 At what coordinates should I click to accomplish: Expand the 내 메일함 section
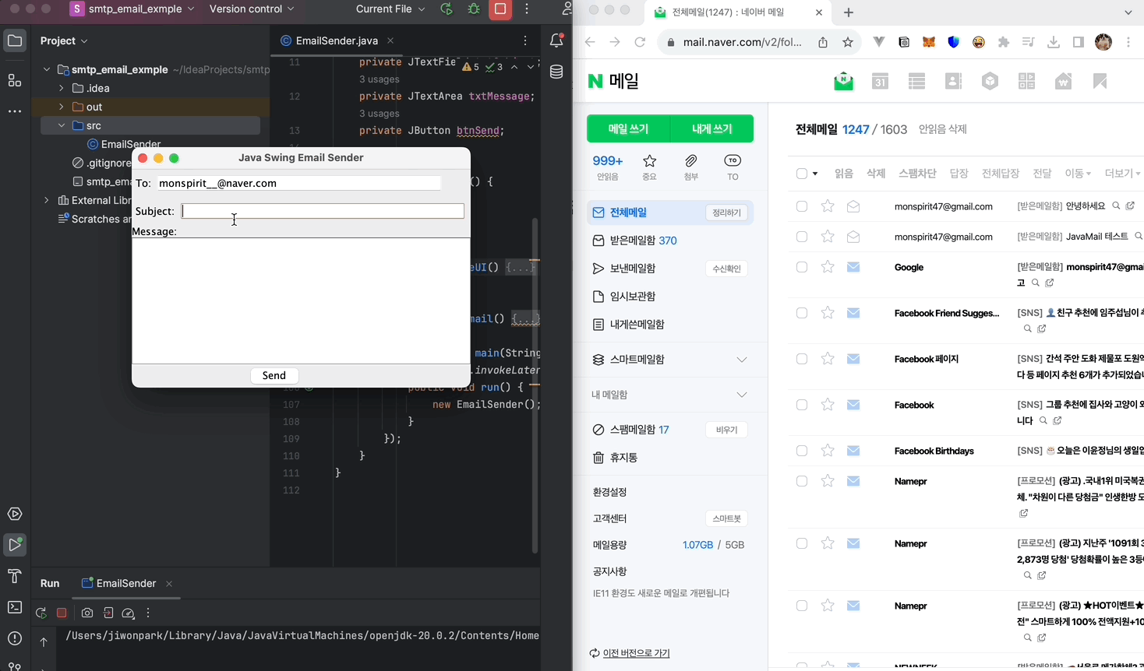coord(742,395)
